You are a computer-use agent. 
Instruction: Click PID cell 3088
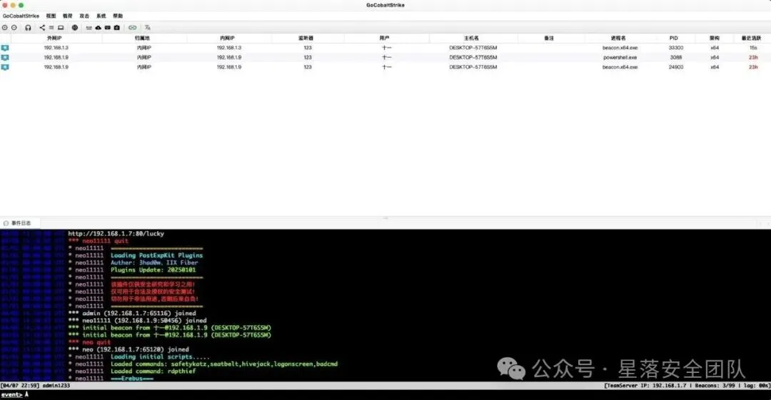(676, 58)
